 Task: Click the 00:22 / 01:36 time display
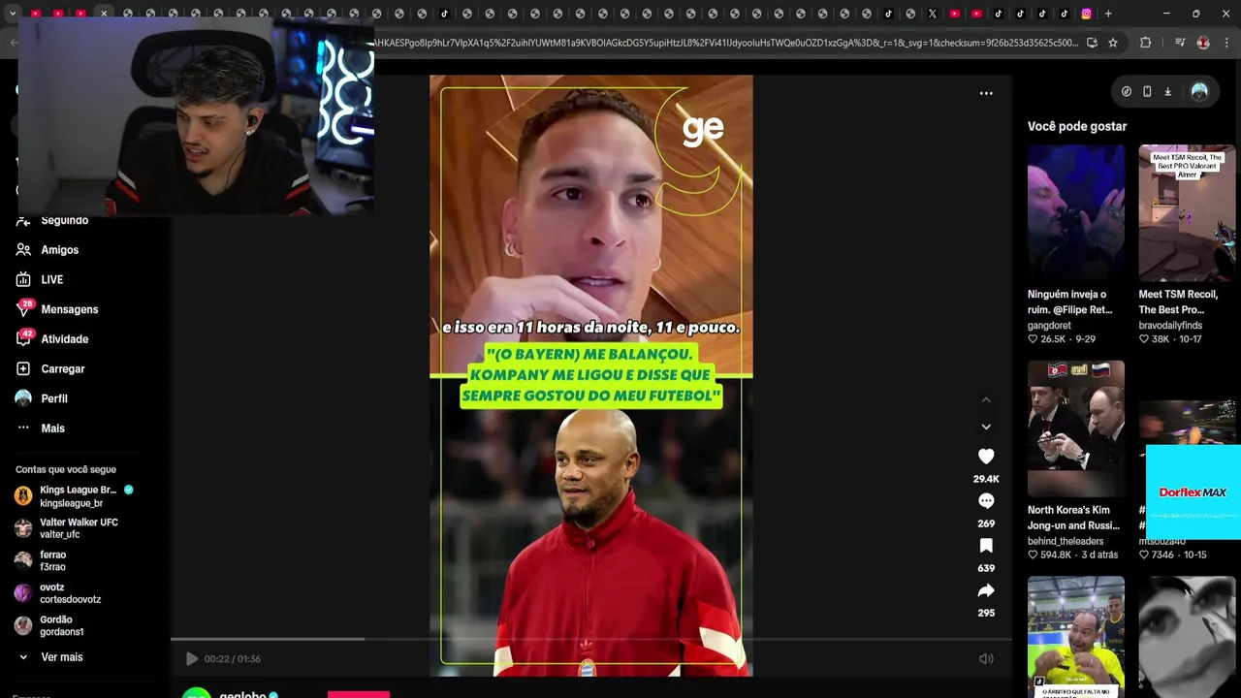pyautogui.click(x=233, y=659)
